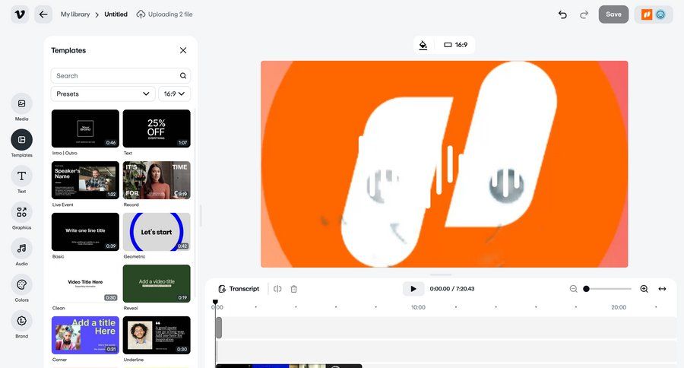This screenshot has width=684, height=368.
Task: Choose the Basic template thumbnail
Action: (x=85, y=232)
